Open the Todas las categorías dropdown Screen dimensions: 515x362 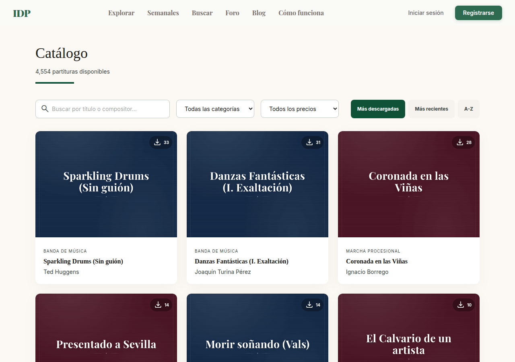coord(215,109)
